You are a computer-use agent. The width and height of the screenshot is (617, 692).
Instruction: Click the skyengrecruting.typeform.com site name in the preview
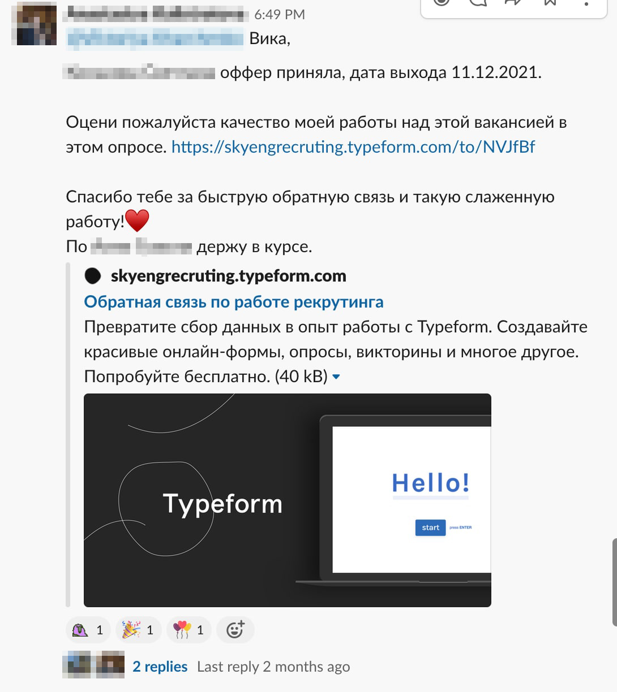229,276
